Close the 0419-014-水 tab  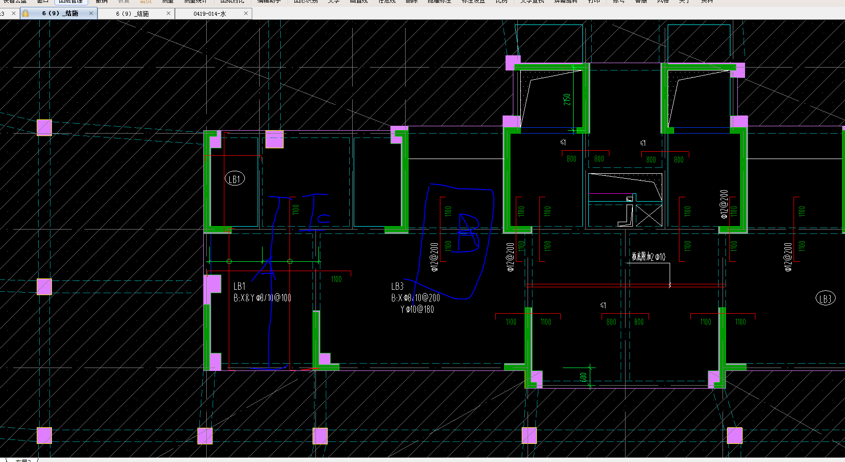(246, 13)
